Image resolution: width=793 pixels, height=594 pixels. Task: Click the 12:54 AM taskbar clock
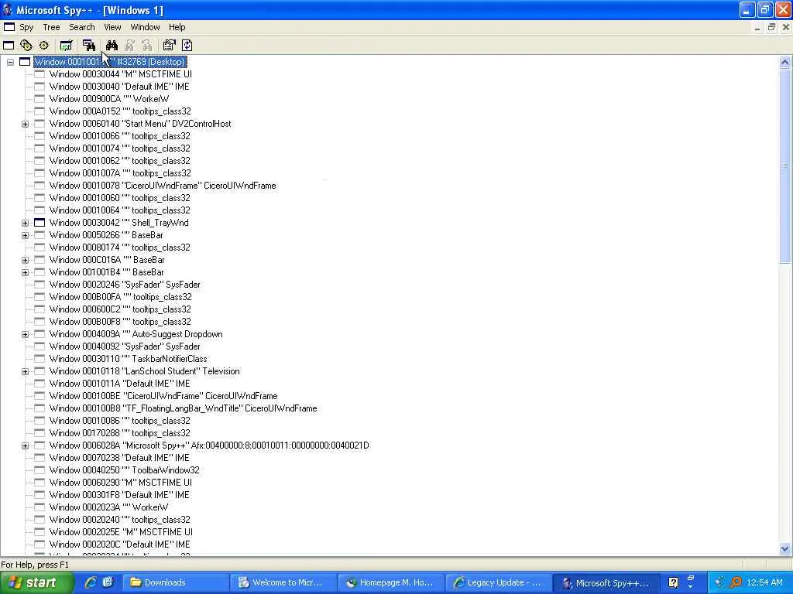[x=764, y=582]
